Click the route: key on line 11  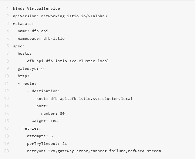[x=29, y=83]
